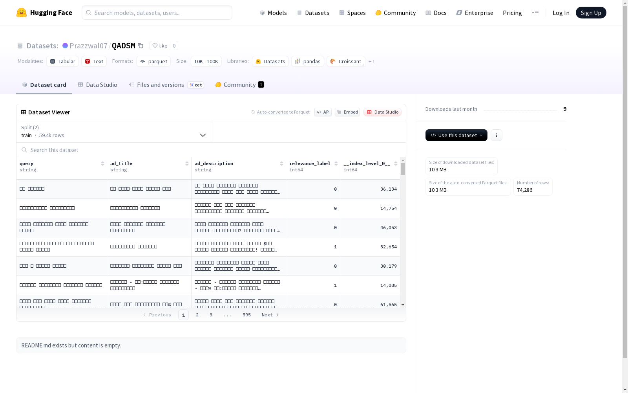Click the Croissant library tag
The width and height of the screenshot is (628, 393).
346,61
